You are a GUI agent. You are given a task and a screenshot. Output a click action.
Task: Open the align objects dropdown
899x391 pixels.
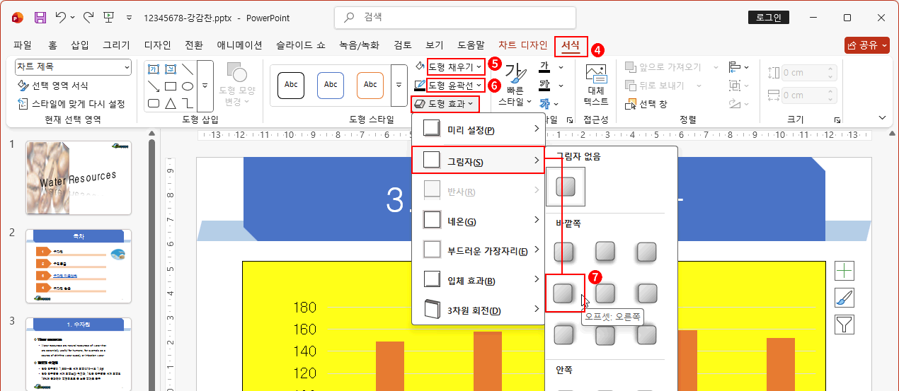click(738, 67)
